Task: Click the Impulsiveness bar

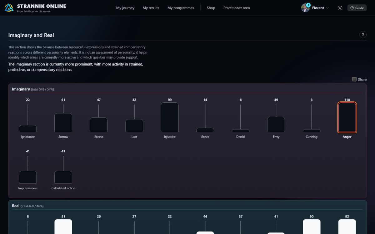Action: pyautogui.click(x=28, y=177)
